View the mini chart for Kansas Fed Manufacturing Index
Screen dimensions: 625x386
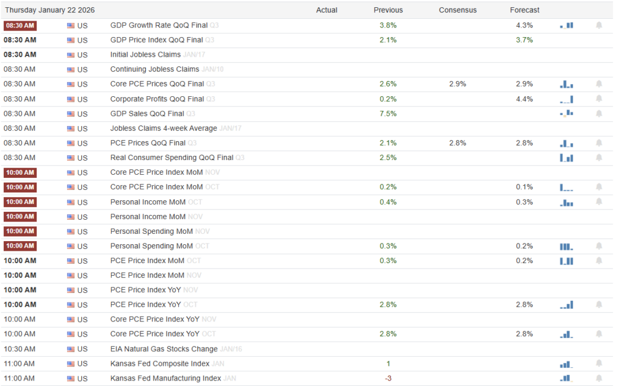[566, 378]
